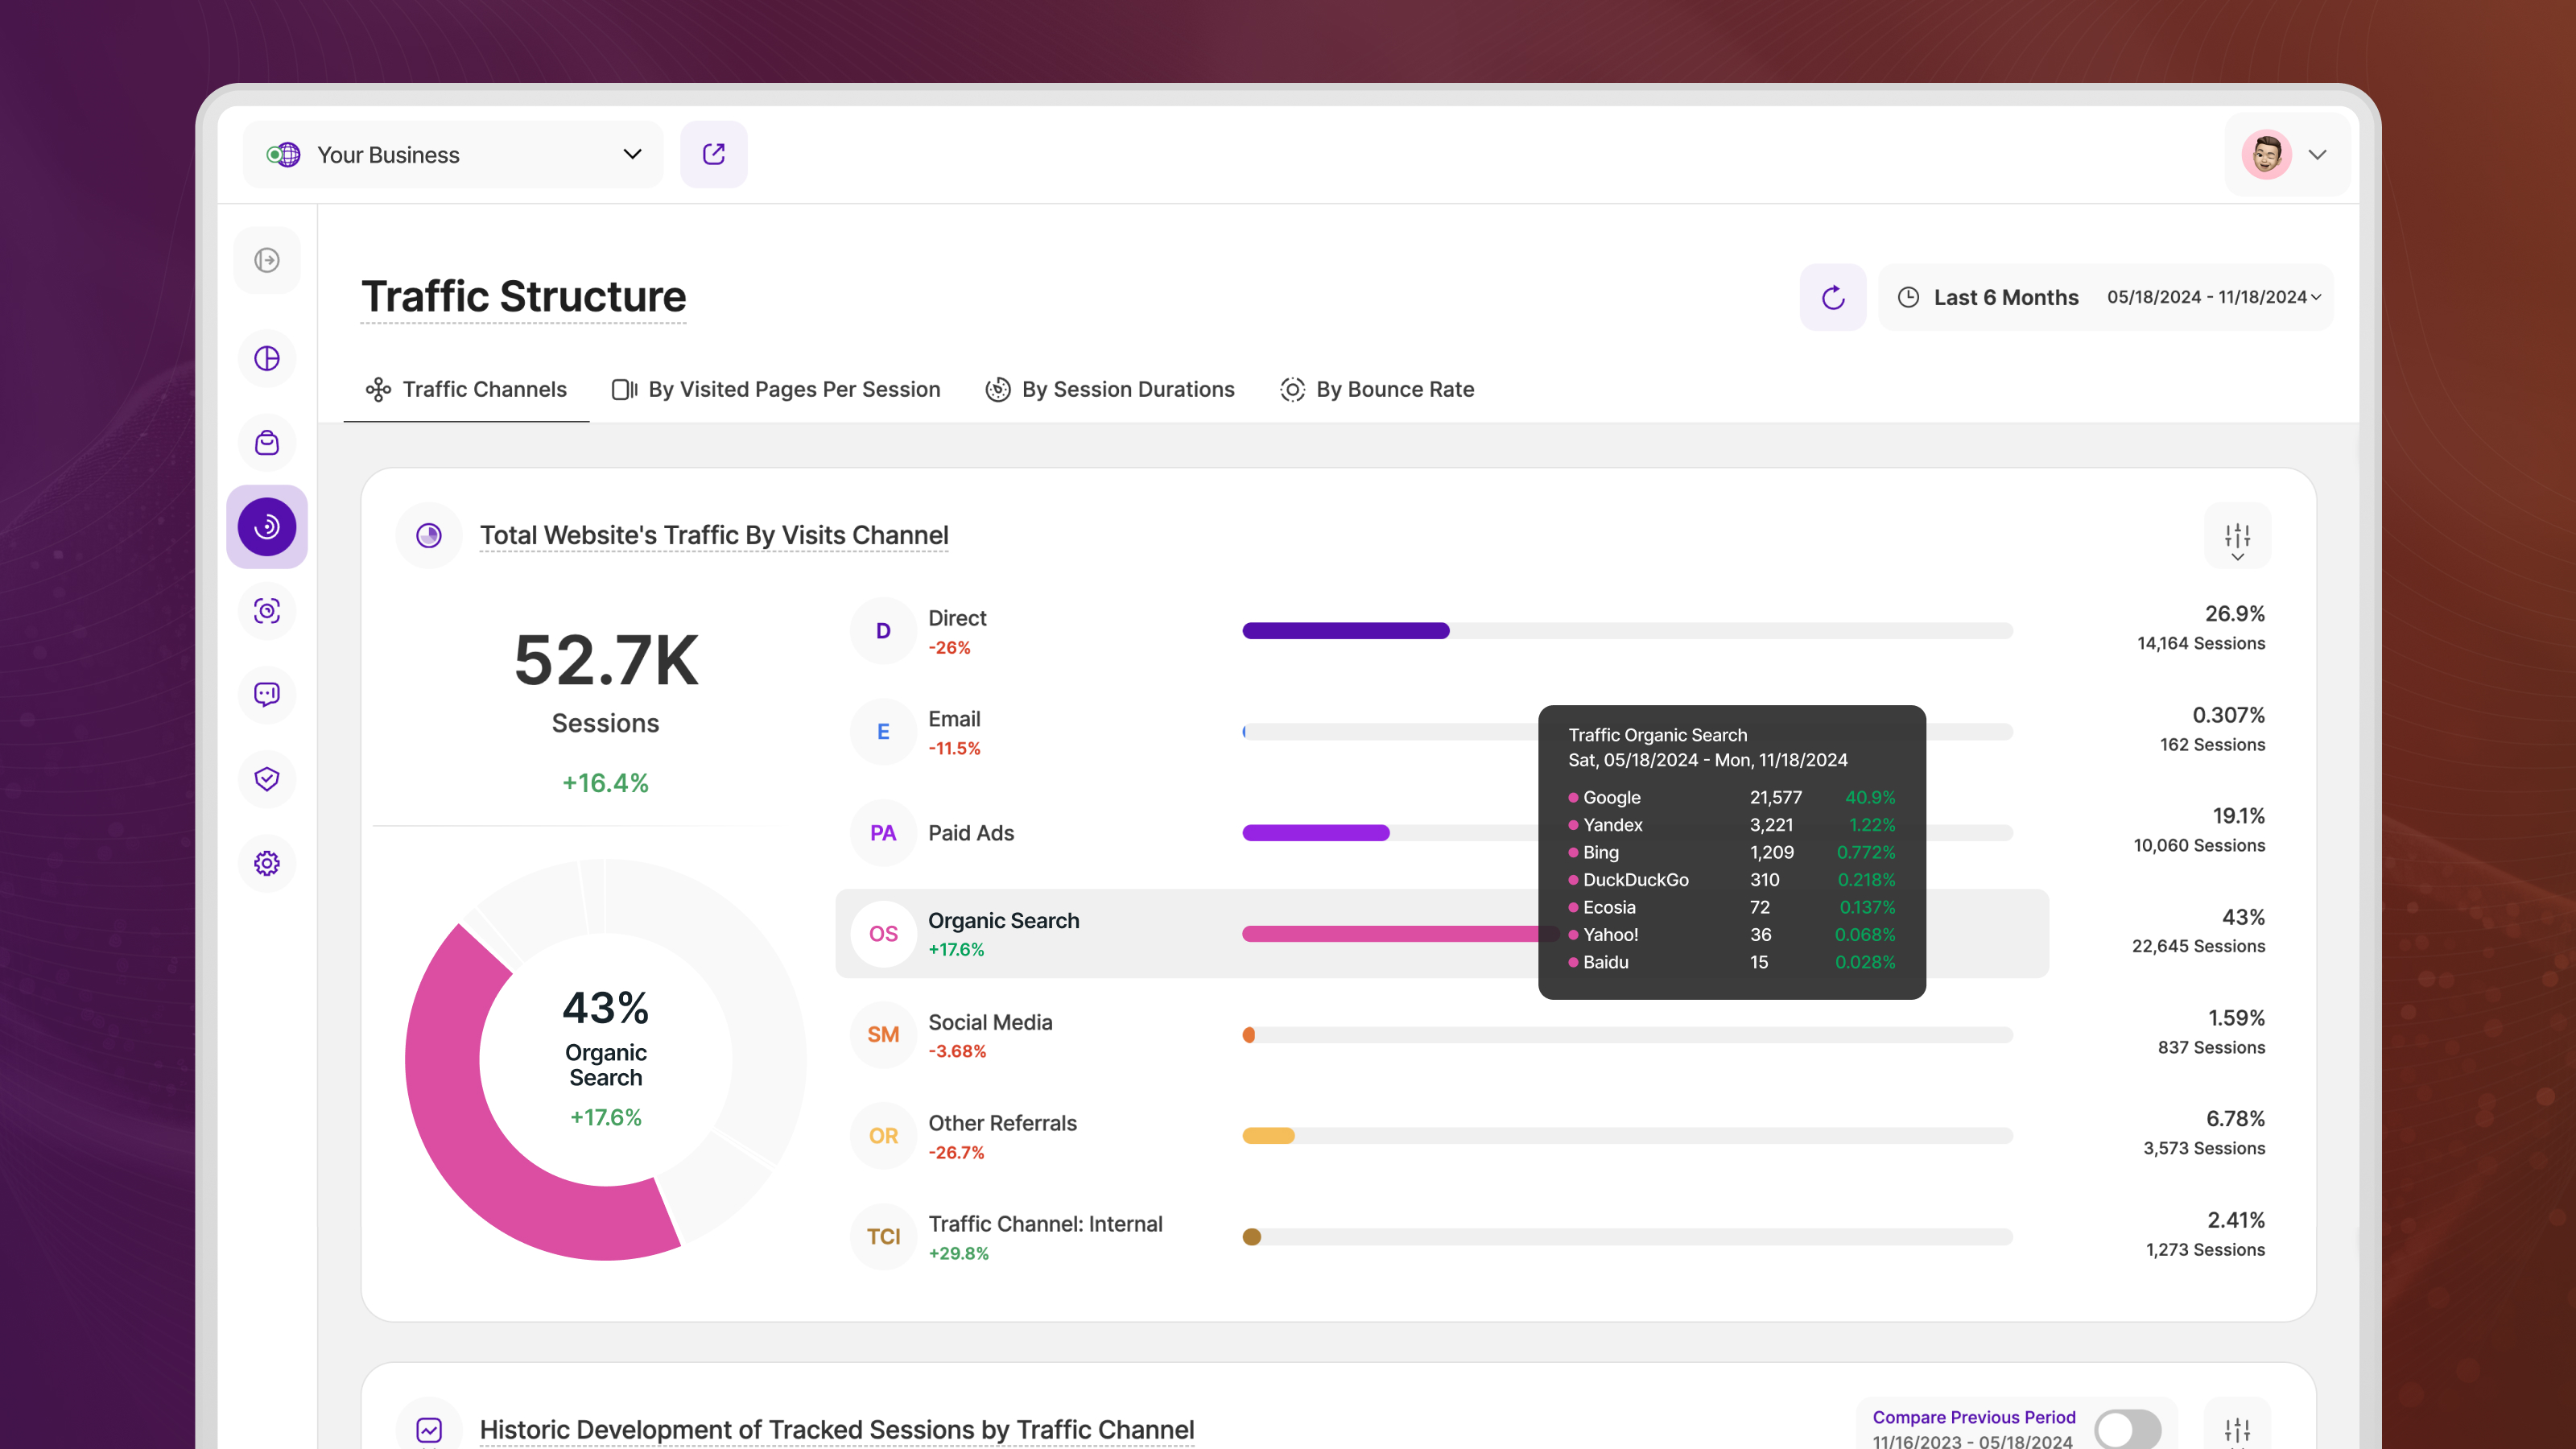Click the refresh data icon button

point(1833,297)
